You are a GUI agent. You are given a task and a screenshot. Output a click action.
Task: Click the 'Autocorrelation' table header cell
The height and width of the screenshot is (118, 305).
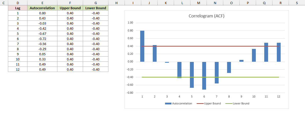tap(42, 8)
